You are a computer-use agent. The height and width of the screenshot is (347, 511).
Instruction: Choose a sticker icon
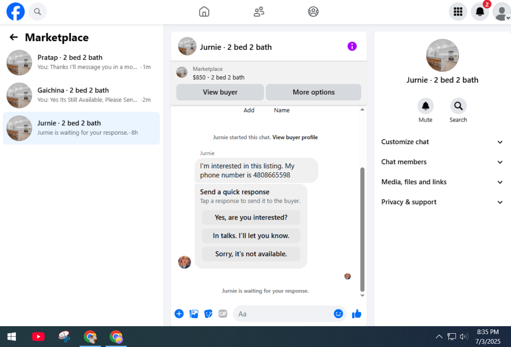pyautogui.click(x=209, y=314)
